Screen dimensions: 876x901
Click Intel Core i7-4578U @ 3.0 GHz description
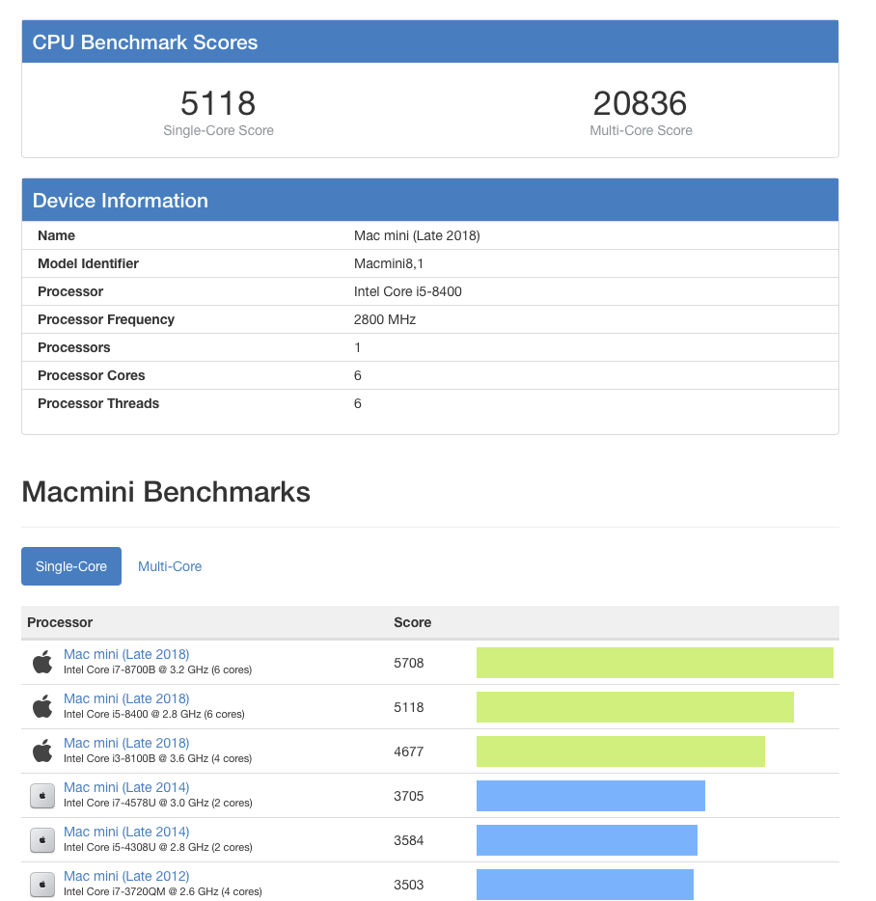(x=157, y=803)
